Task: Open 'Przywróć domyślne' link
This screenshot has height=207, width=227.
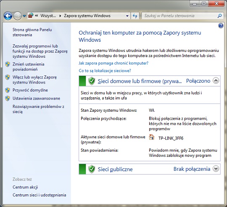Action: tap(30, 90)
